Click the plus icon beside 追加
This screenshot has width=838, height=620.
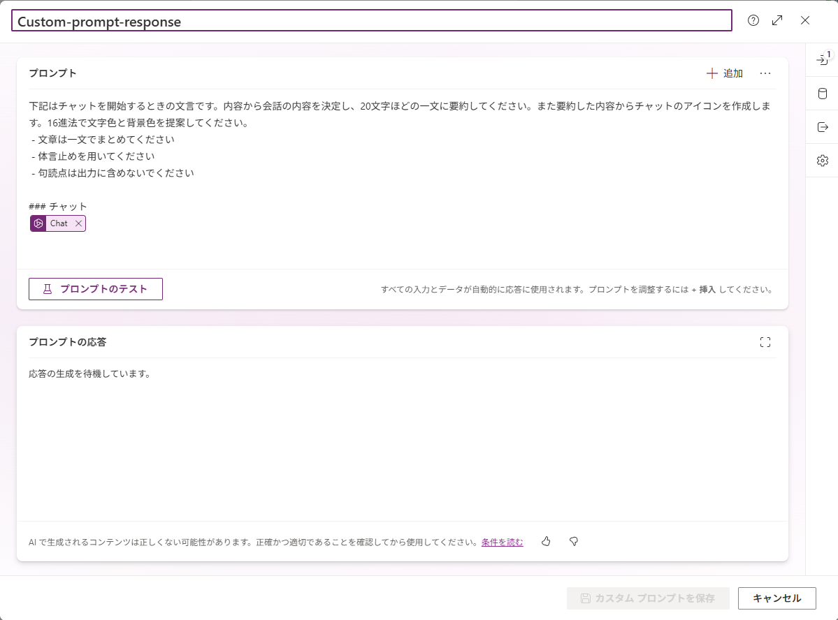coord(712,73)
